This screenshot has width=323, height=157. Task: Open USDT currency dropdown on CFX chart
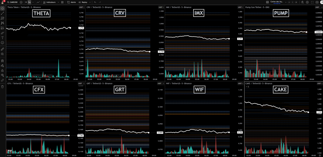pyautogui.click(x=81, y=83)
